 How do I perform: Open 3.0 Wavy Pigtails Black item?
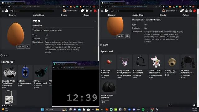(188, 66)
